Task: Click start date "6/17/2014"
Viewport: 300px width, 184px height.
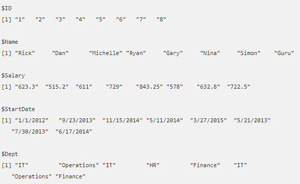Action: [73, 132]
